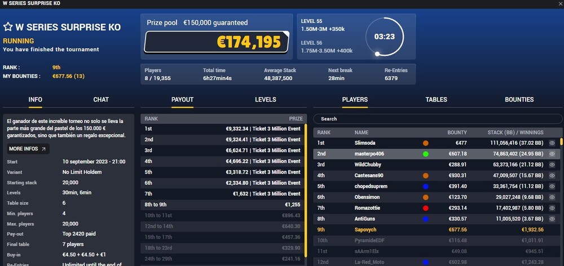Close the W SERIES SURPRISE KO window

tap(561, 3)
